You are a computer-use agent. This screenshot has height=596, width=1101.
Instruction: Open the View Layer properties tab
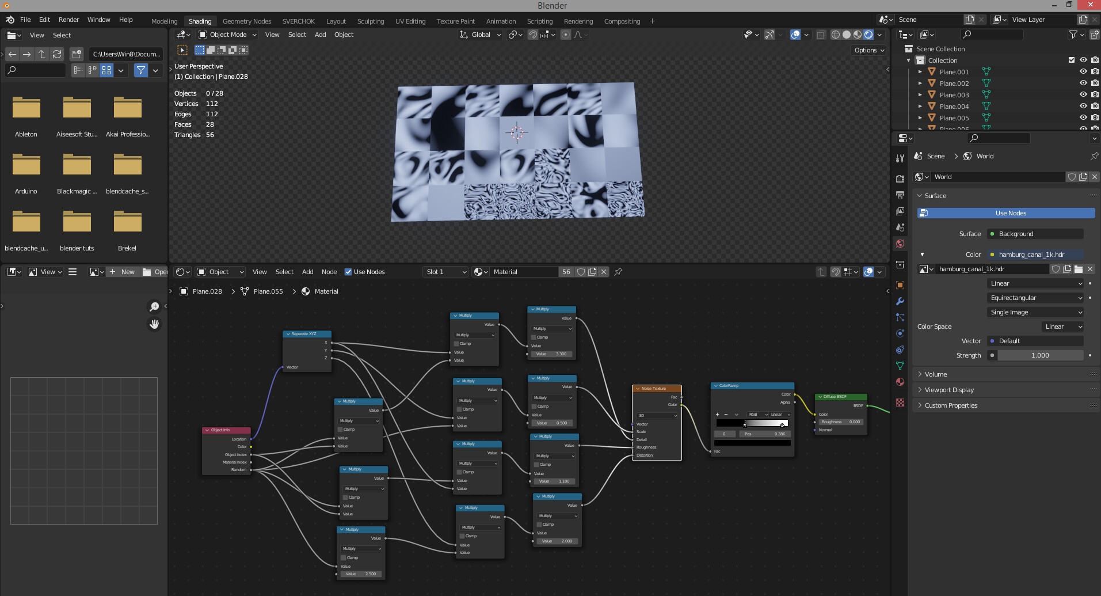pyautogui.click(x=900, y=211)
